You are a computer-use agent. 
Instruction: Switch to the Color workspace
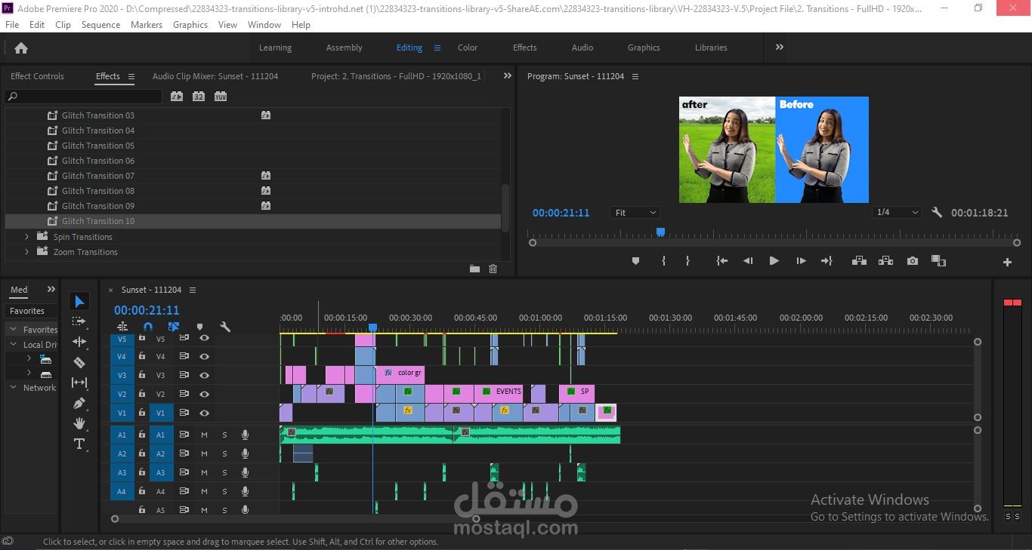click(468, 48)
